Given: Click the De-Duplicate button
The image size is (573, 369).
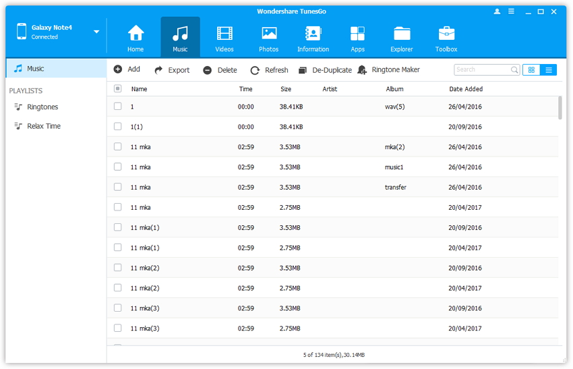Looking at the screenshot, I should click(x=325, y=70).
